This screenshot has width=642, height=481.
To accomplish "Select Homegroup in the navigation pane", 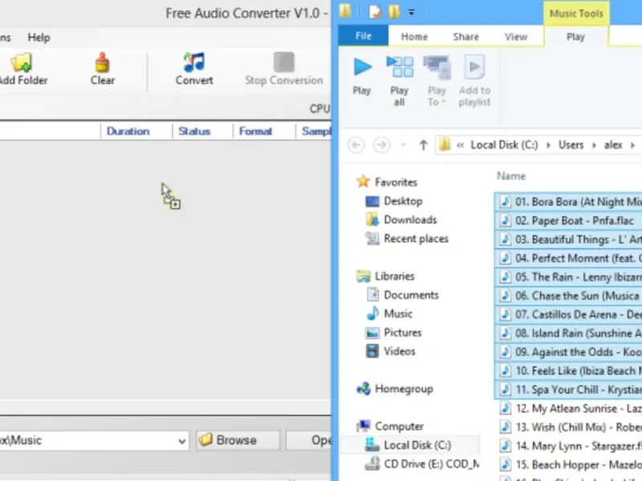I will click(404, 390).
